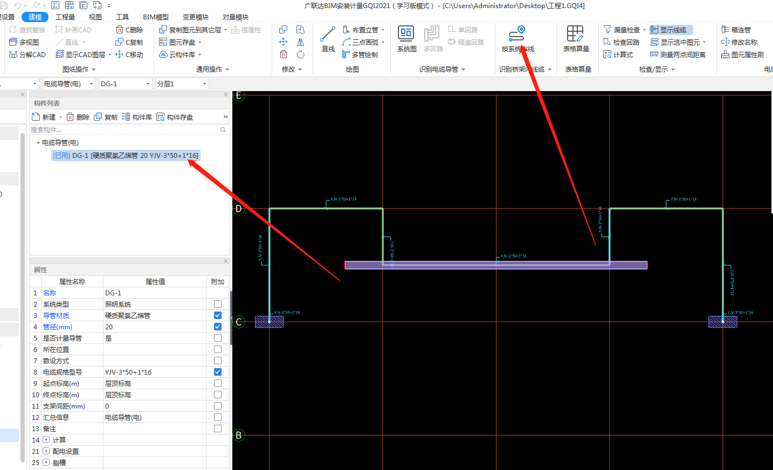
Task: Toggle the 敷设方式 attach checkbox
Action: point(218,361)
